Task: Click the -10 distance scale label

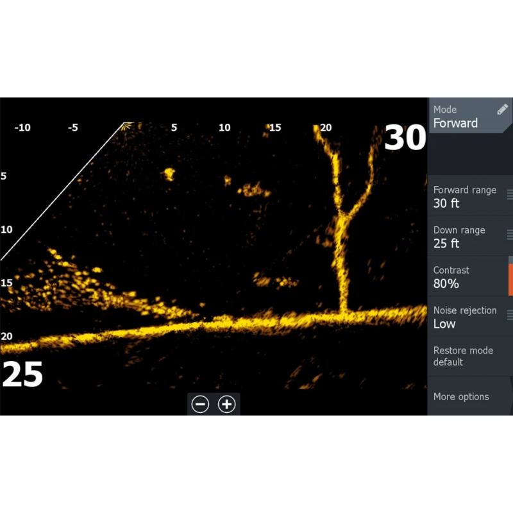Action: [x=22, y=128]
